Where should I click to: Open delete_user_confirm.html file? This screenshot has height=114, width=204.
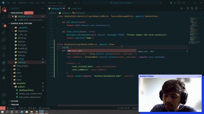pyautogui.click(x=31, y=94)
